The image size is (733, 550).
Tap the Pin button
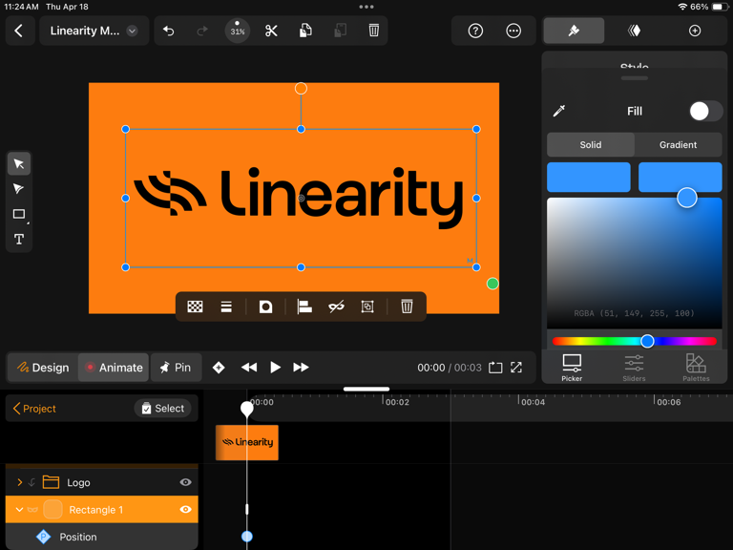click(x=176, y=368)
